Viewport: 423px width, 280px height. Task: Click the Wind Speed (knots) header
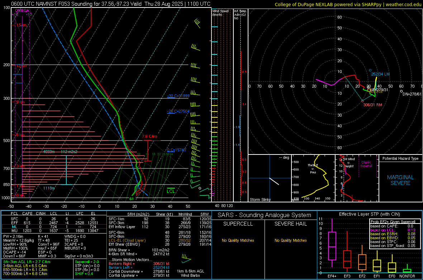220,13
